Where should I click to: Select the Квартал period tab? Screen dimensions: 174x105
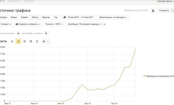tap(46, 17)
